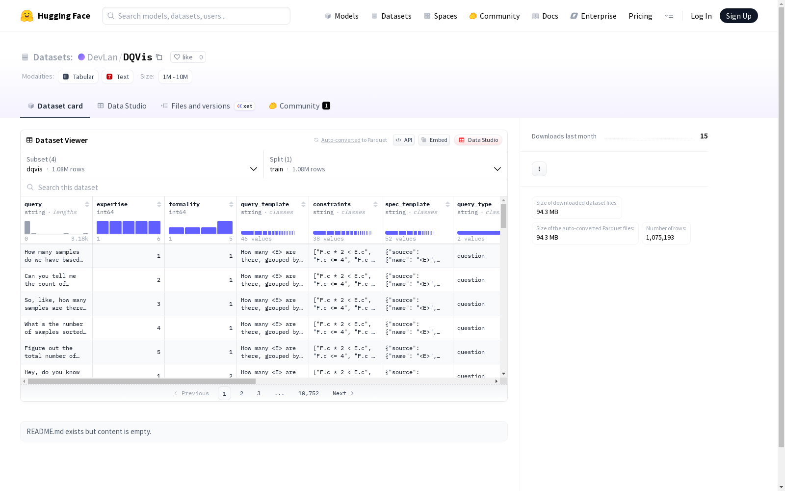Screen dimensions: 785x491
Task: Select the "What's the number of samples" cell
Action: [56, 328]
